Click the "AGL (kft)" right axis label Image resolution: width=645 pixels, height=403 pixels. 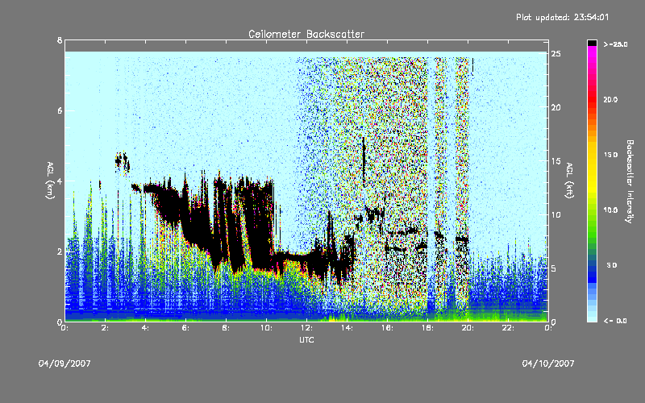(x=570, y=181)
